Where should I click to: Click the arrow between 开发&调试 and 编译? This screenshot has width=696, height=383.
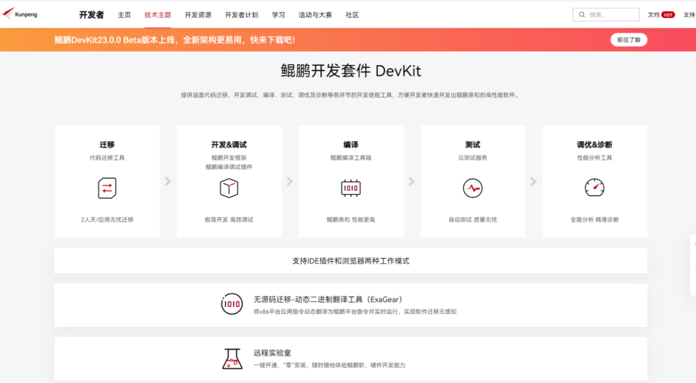pos(290,181)
